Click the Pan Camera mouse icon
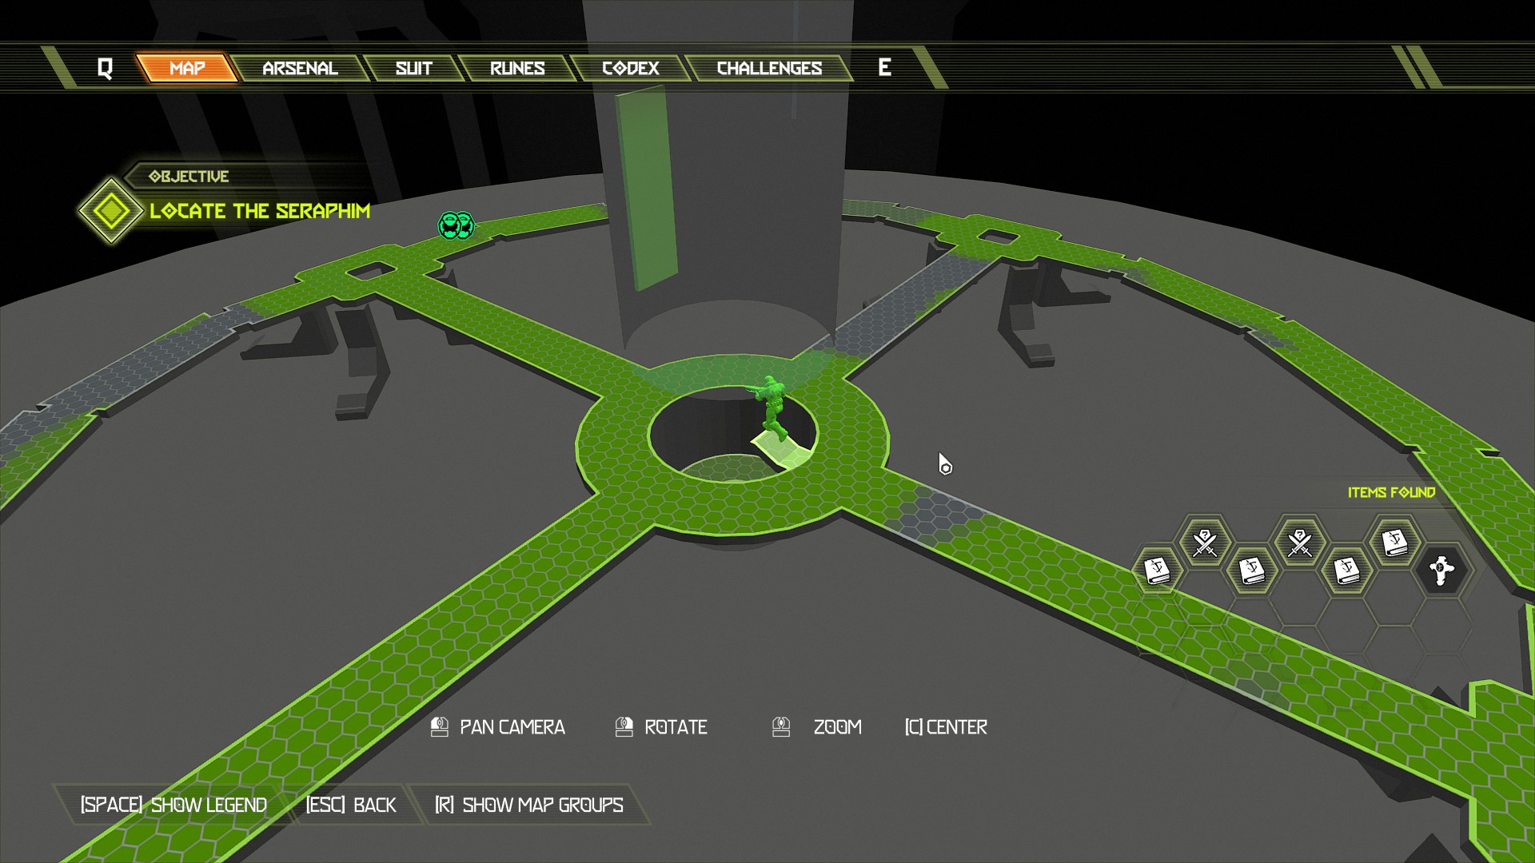The width and height of the screenshot is (1535, 863). [x=439, y=727]
